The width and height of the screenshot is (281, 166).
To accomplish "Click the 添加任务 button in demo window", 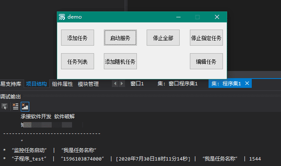I will pos(78,38).
